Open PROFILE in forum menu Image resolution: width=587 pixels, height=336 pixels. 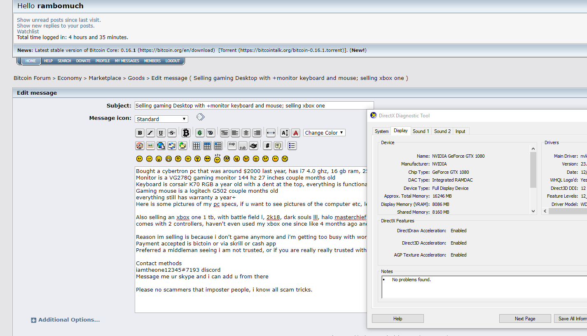point(103,61)
